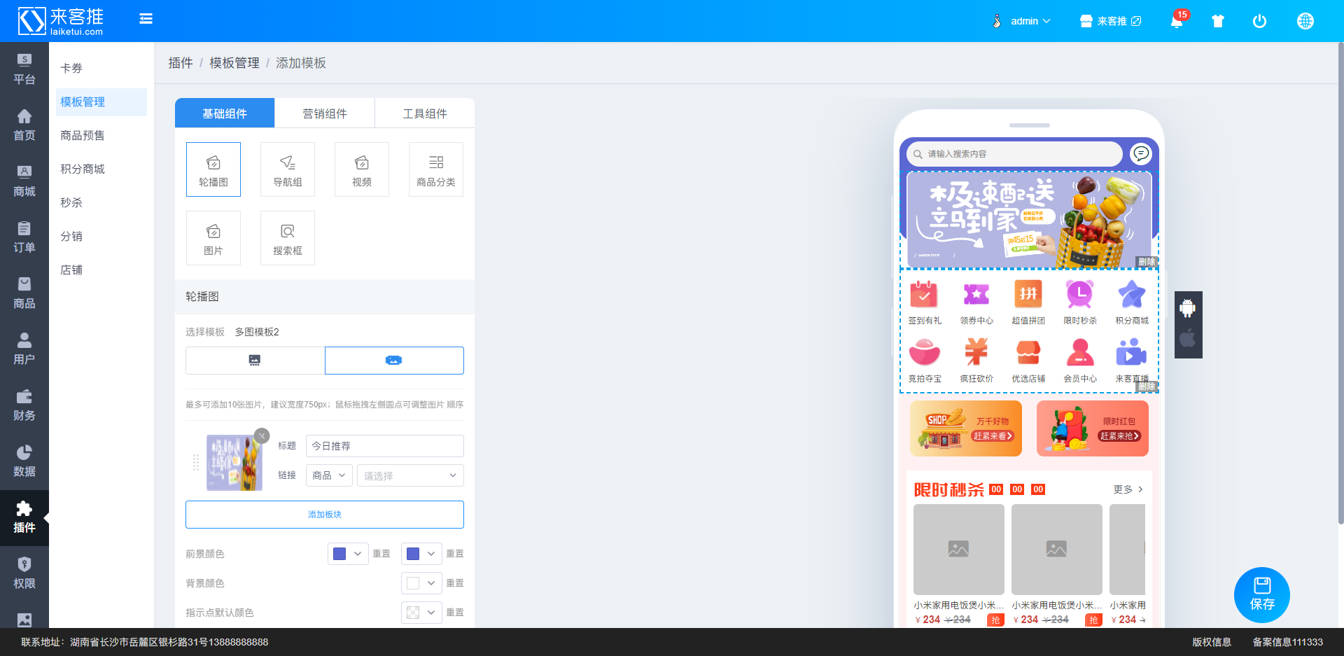
Task: Switch preview to Apple device
Action: pyautogui.click(x=1188, y=339)
